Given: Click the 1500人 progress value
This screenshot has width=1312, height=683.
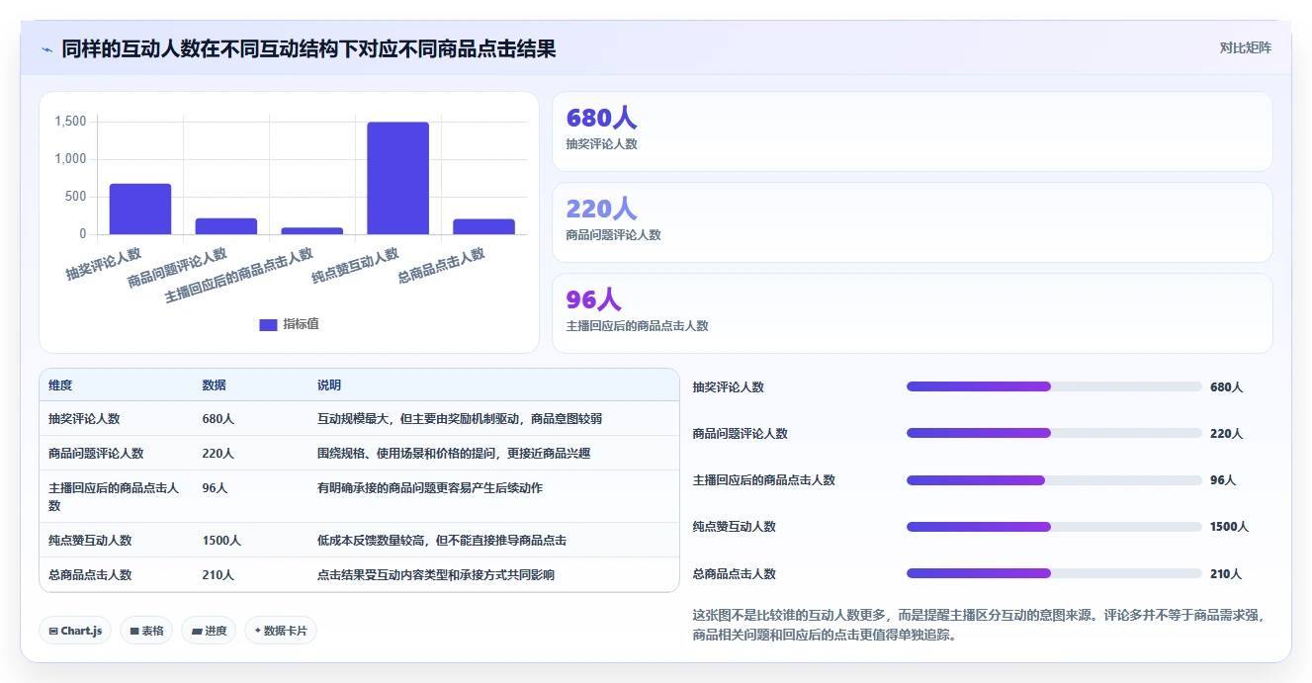Looking at the screenshot, I should click(x=1229, y=527).
